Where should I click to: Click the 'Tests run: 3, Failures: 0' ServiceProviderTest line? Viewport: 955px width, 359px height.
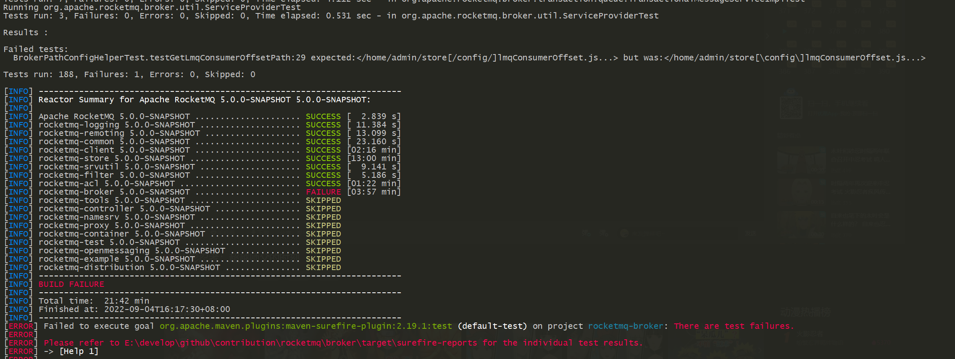331,16
